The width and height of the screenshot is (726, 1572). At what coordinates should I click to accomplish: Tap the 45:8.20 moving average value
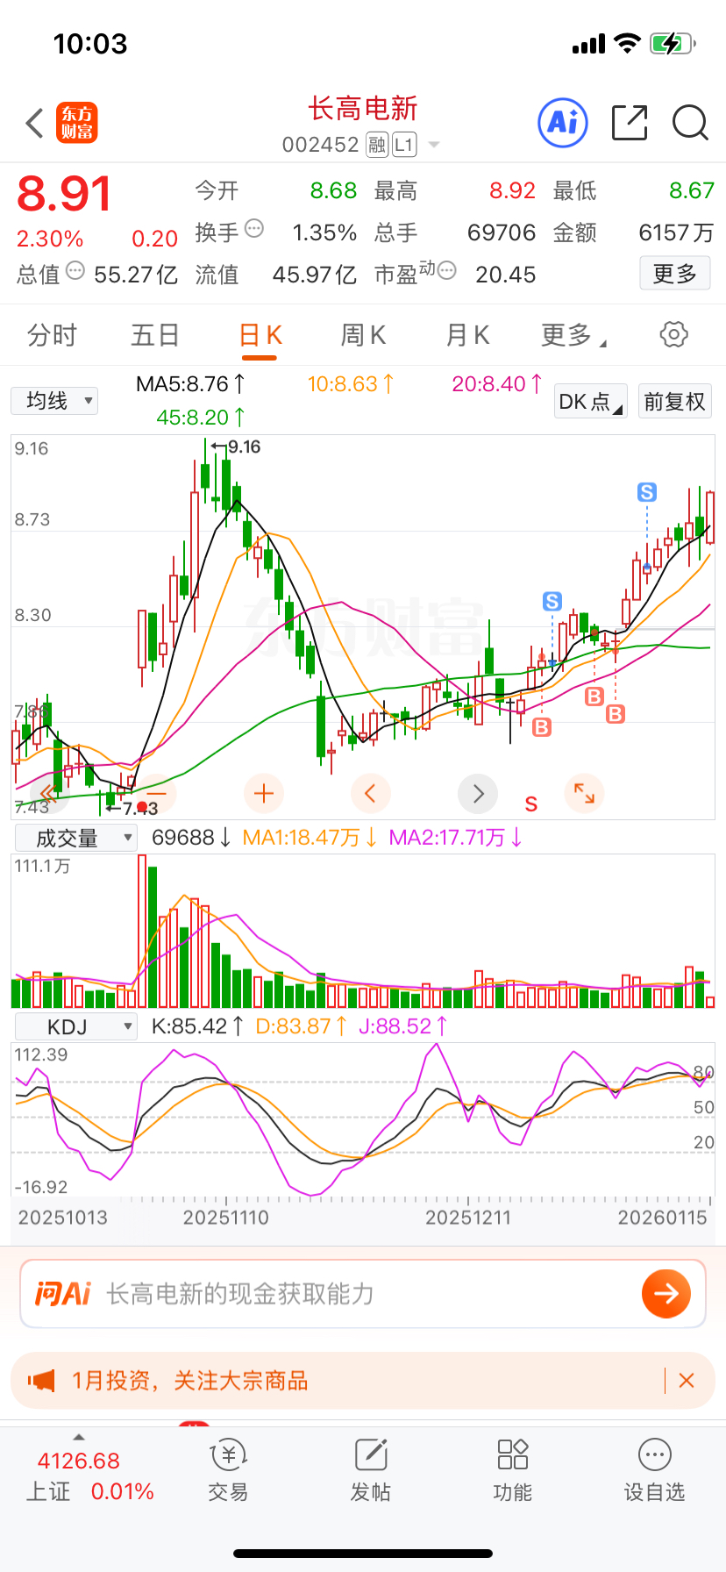(201, 418)
